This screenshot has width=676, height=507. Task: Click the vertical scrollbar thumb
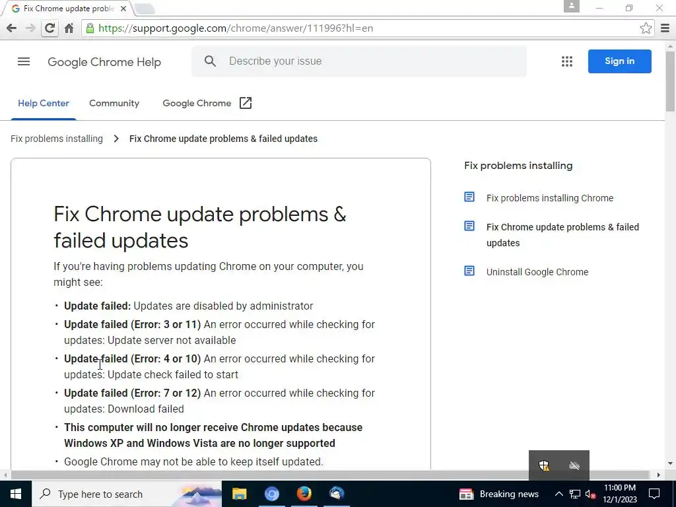tap(671, 82)
